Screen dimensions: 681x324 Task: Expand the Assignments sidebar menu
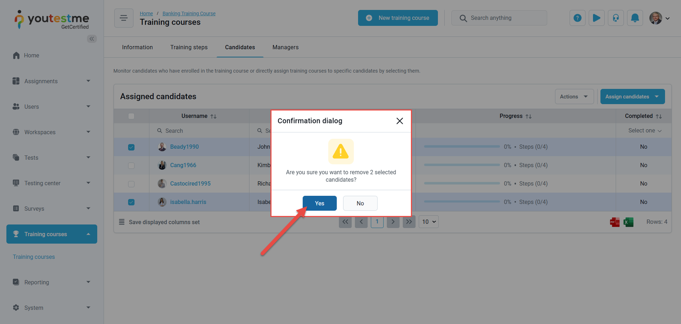(89, 81)
